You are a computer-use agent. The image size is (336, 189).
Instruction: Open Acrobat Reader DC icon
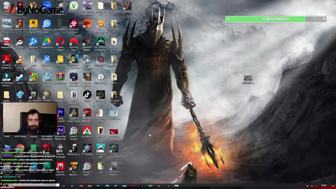click(7, 62)
